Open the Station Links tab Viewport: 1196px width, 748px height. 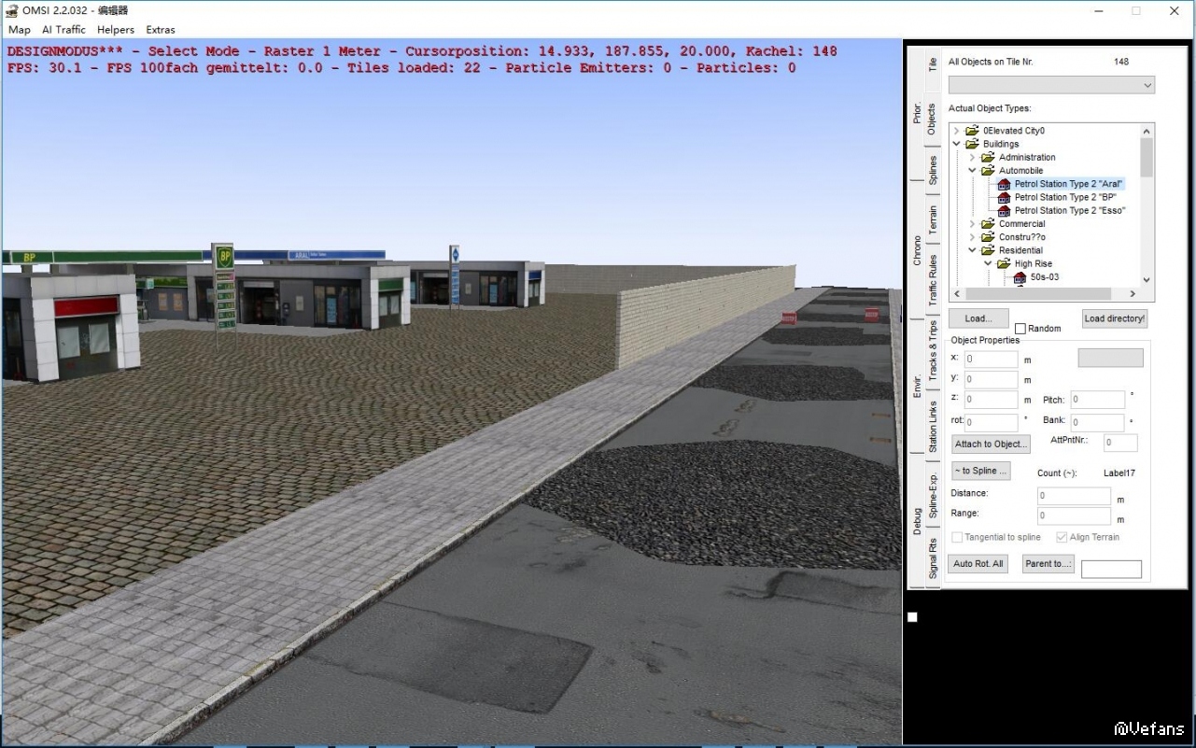click(x=932, y=427)
